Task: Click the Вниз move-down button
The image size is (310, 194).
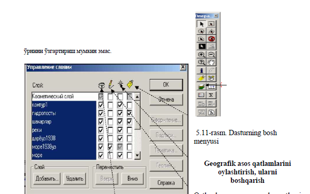Action: (133, 179)
